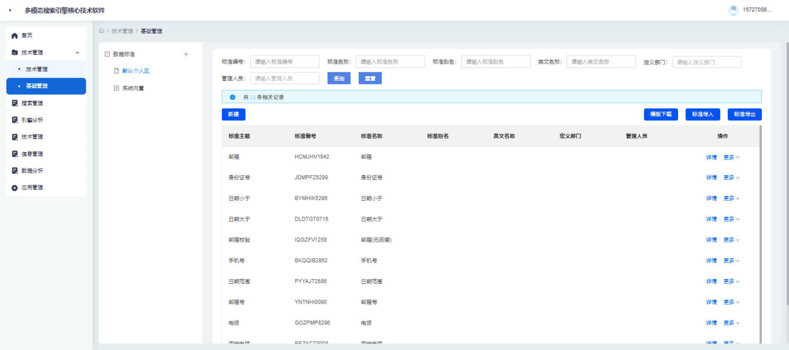Click the 首页 home icon in sidebar

(15, 36)
